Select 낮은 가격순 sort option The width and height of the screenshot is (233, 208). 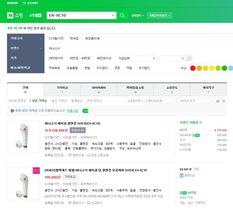point(38,101)
